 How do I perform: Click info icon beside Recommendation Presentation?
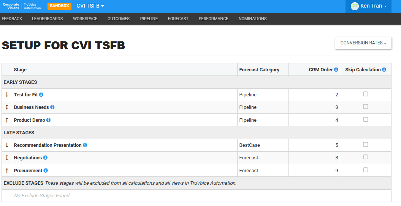point(85,145)
